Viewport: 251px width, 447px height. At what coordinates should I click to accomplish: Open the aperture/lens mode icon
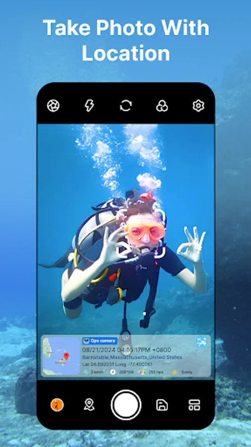point(53,106)
